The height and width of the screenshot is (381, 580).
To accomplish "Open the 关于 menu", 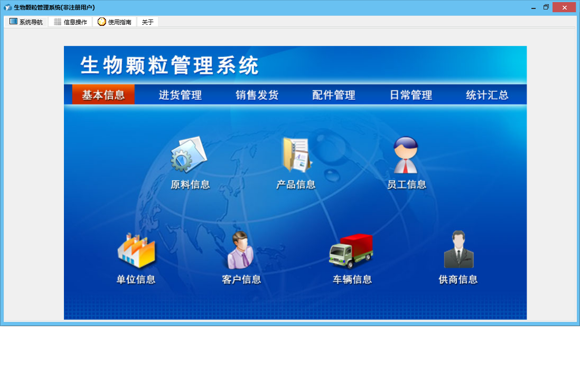I will coord(147,22).
